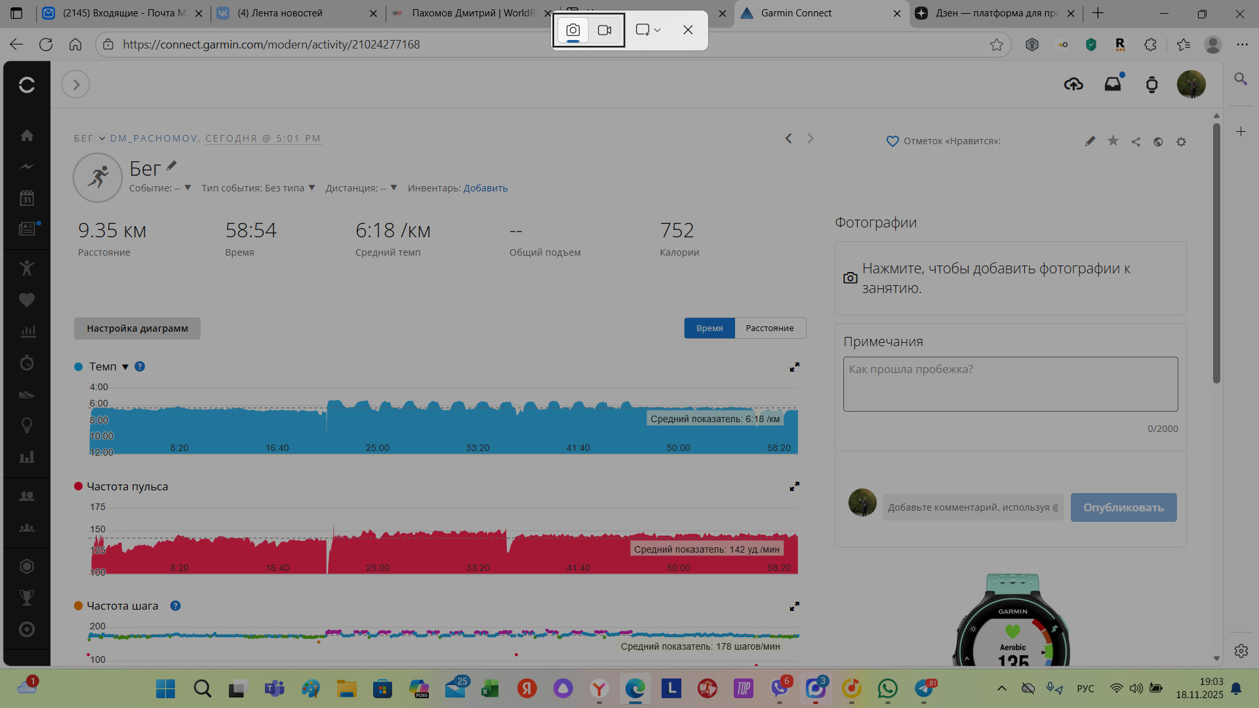Click the cloud upload icon

pyautogui.click(x=1073, y=84)
